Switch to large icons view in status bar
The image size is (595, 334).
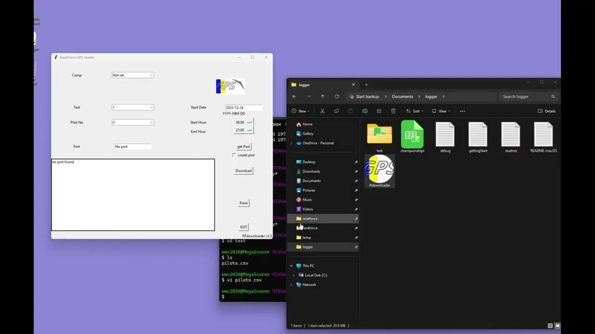pyautogui.click(x=558, y=326)
